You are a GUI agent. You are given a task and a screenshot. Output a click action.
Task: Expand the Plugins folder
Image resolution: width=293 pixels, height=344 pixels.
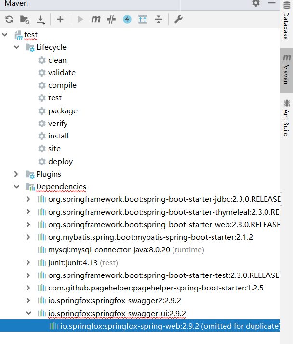16,174
